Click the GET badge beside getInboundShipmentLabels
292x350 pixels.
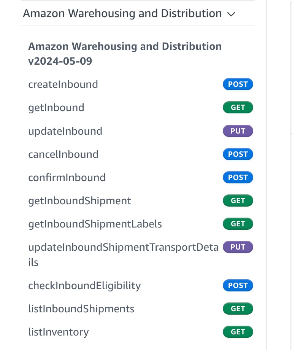(238, 224)
